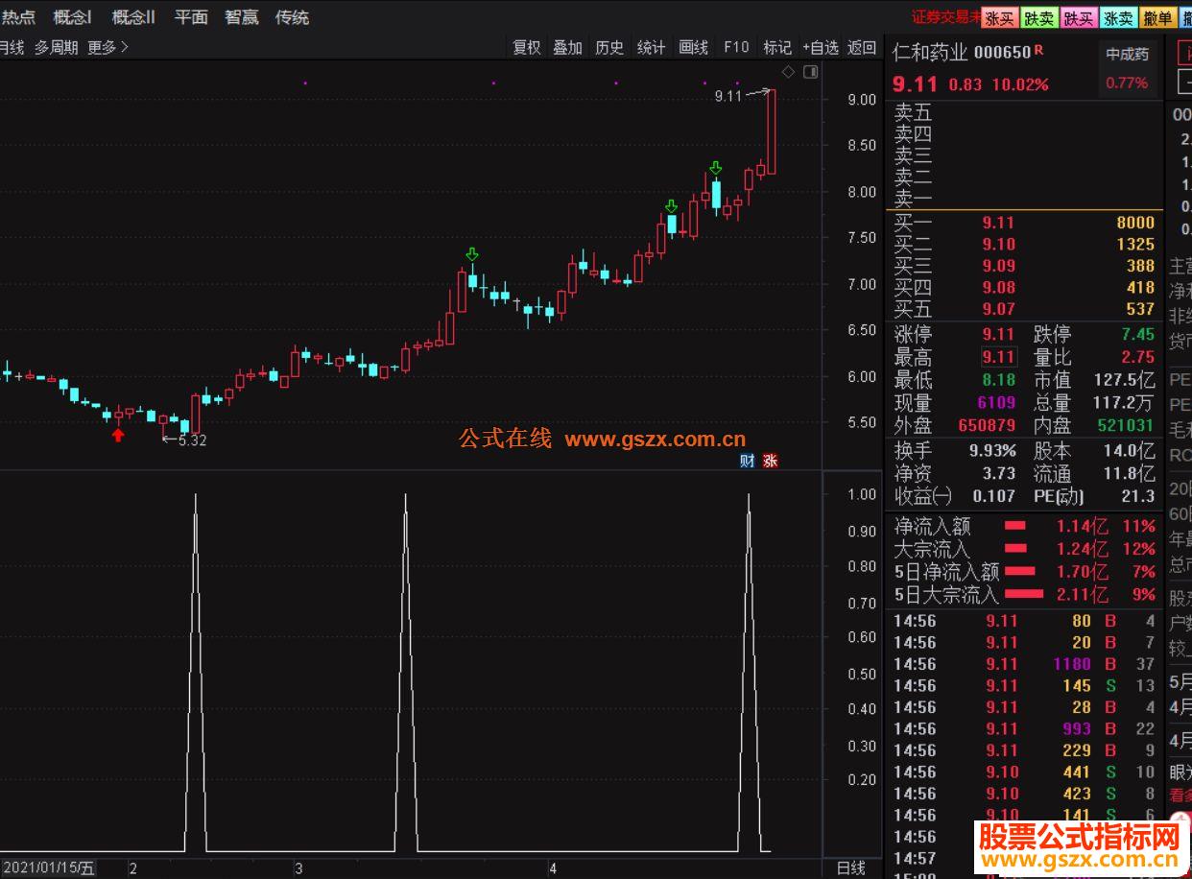Click the 复权 toolbar button
1192x879 pixels.
(527, 47)
